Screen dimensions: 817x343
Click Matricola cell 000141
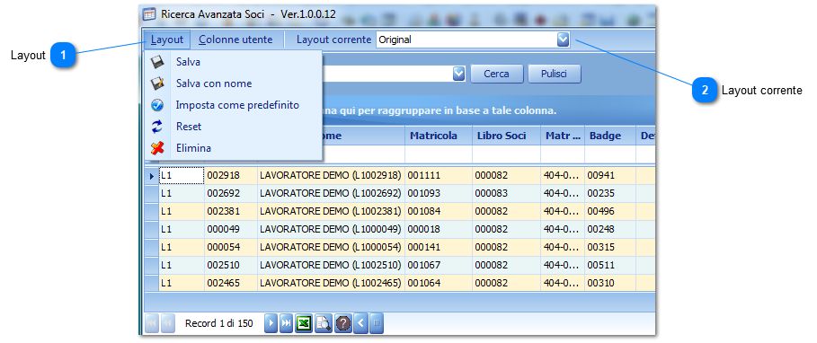click(439, 247)
